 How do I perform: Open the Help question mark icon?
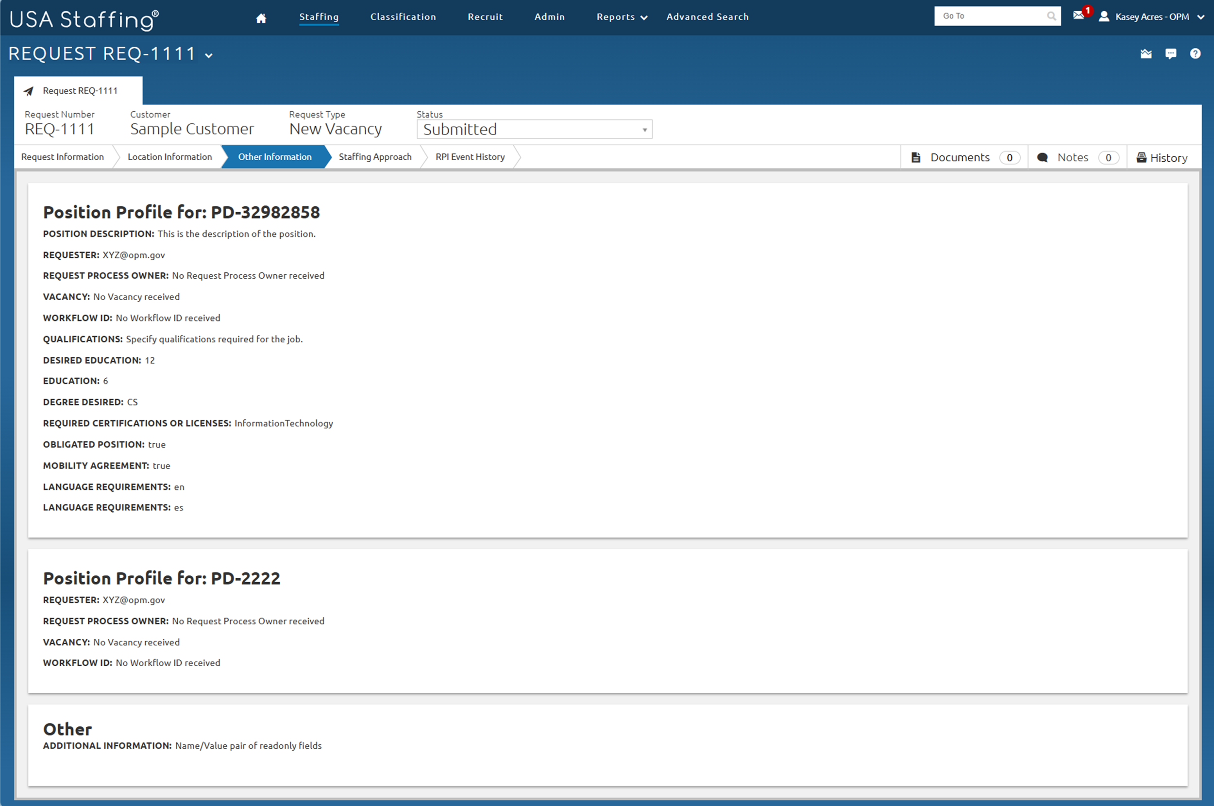1195,53
